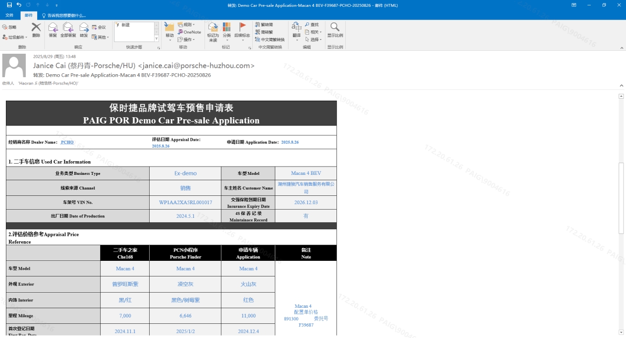Click the PCHO dealer name link
Screen dimensions: 626x338
(x=67, y=142)
